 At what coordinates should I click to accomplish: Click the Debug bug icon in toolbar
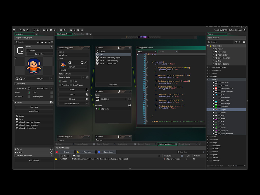click(44, 30)
